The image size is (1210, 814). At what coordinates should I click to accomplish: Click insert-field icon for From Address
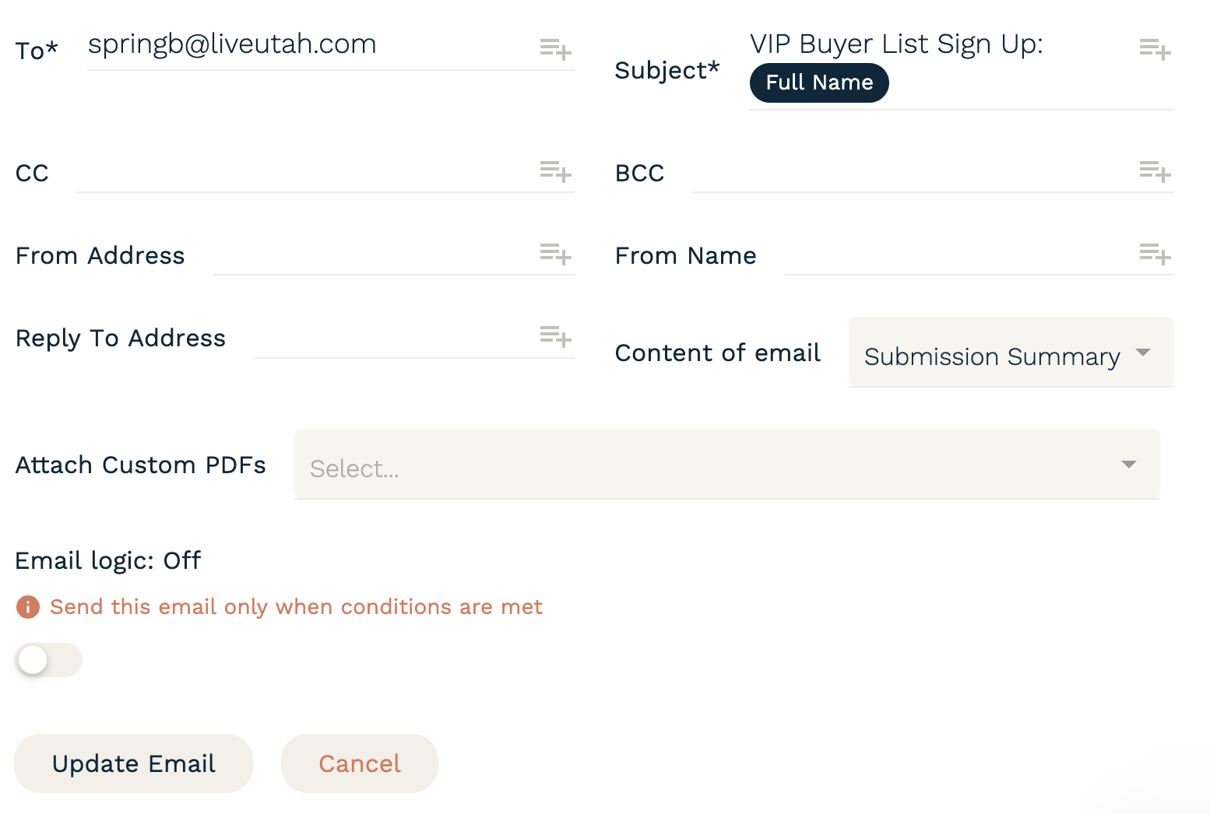556,254
